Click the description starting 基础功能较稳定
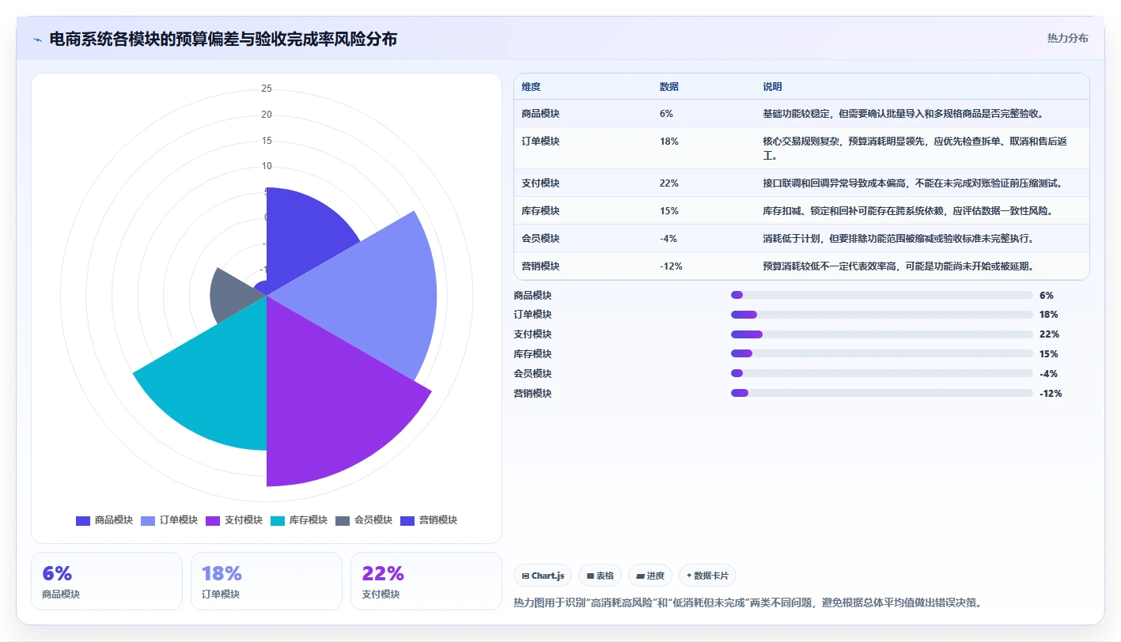The width and height of the screenshot is (1121, 642). tap(903, 114)
